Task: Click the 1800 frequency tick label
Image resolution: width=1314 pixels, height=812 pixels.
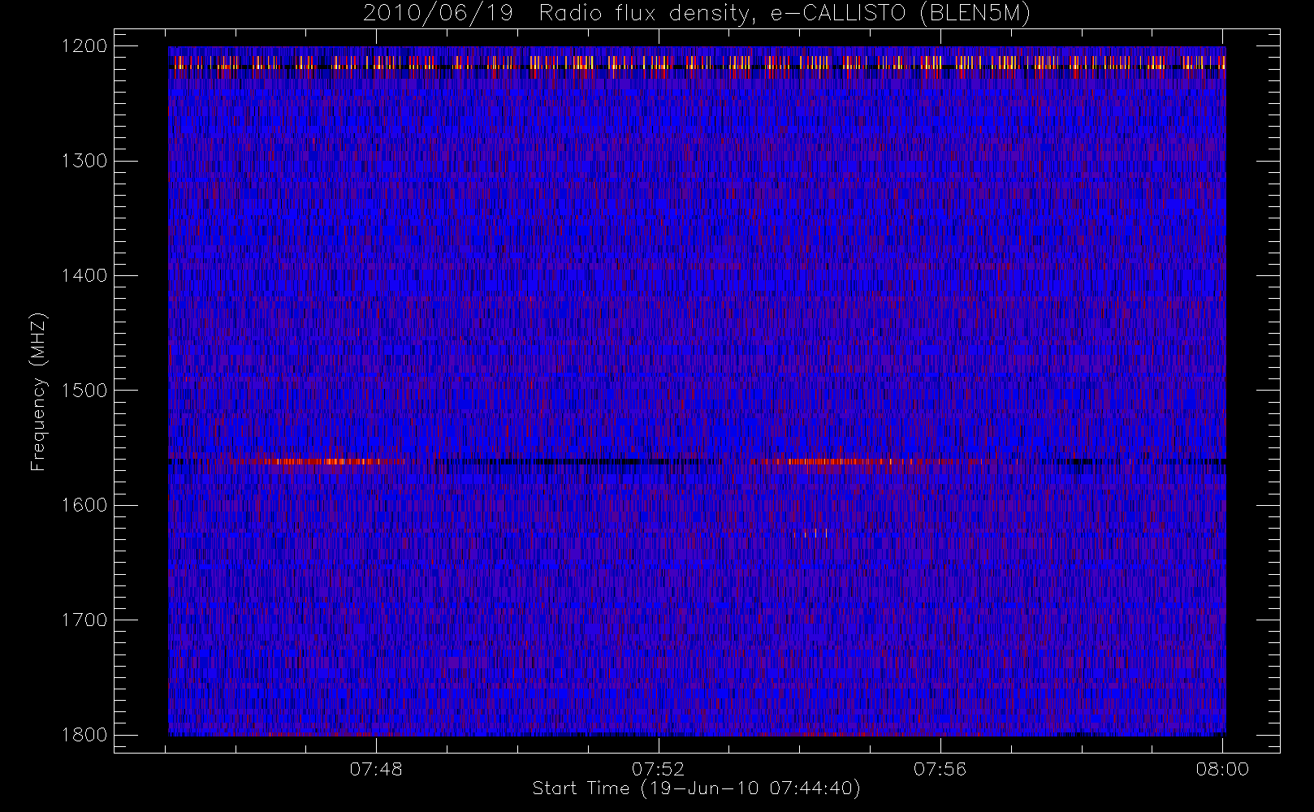Action: coord(85,735)
